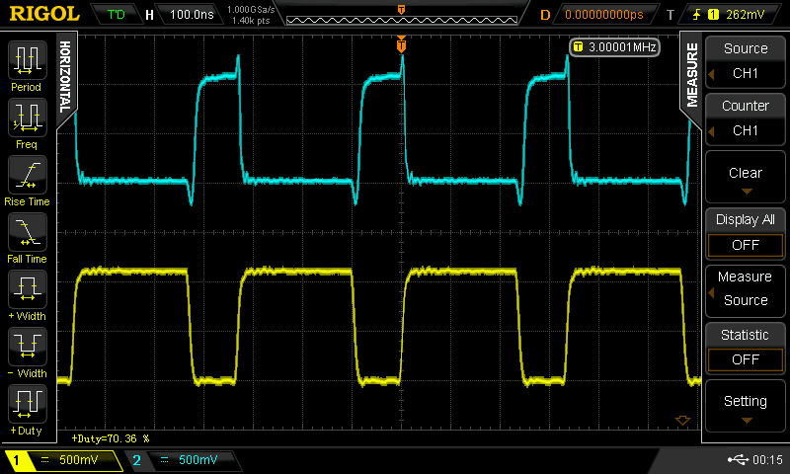This screenshot has height=474, width=790.
Task: Open the Counter CH1 menu
Action: [746, 118]
